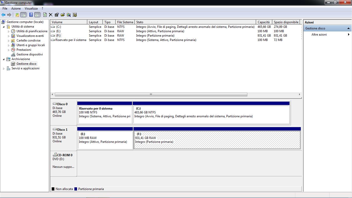352x198 pixels.
Task: Expand Visualizzatore eventi node arrow
Action: click(9, 36)
